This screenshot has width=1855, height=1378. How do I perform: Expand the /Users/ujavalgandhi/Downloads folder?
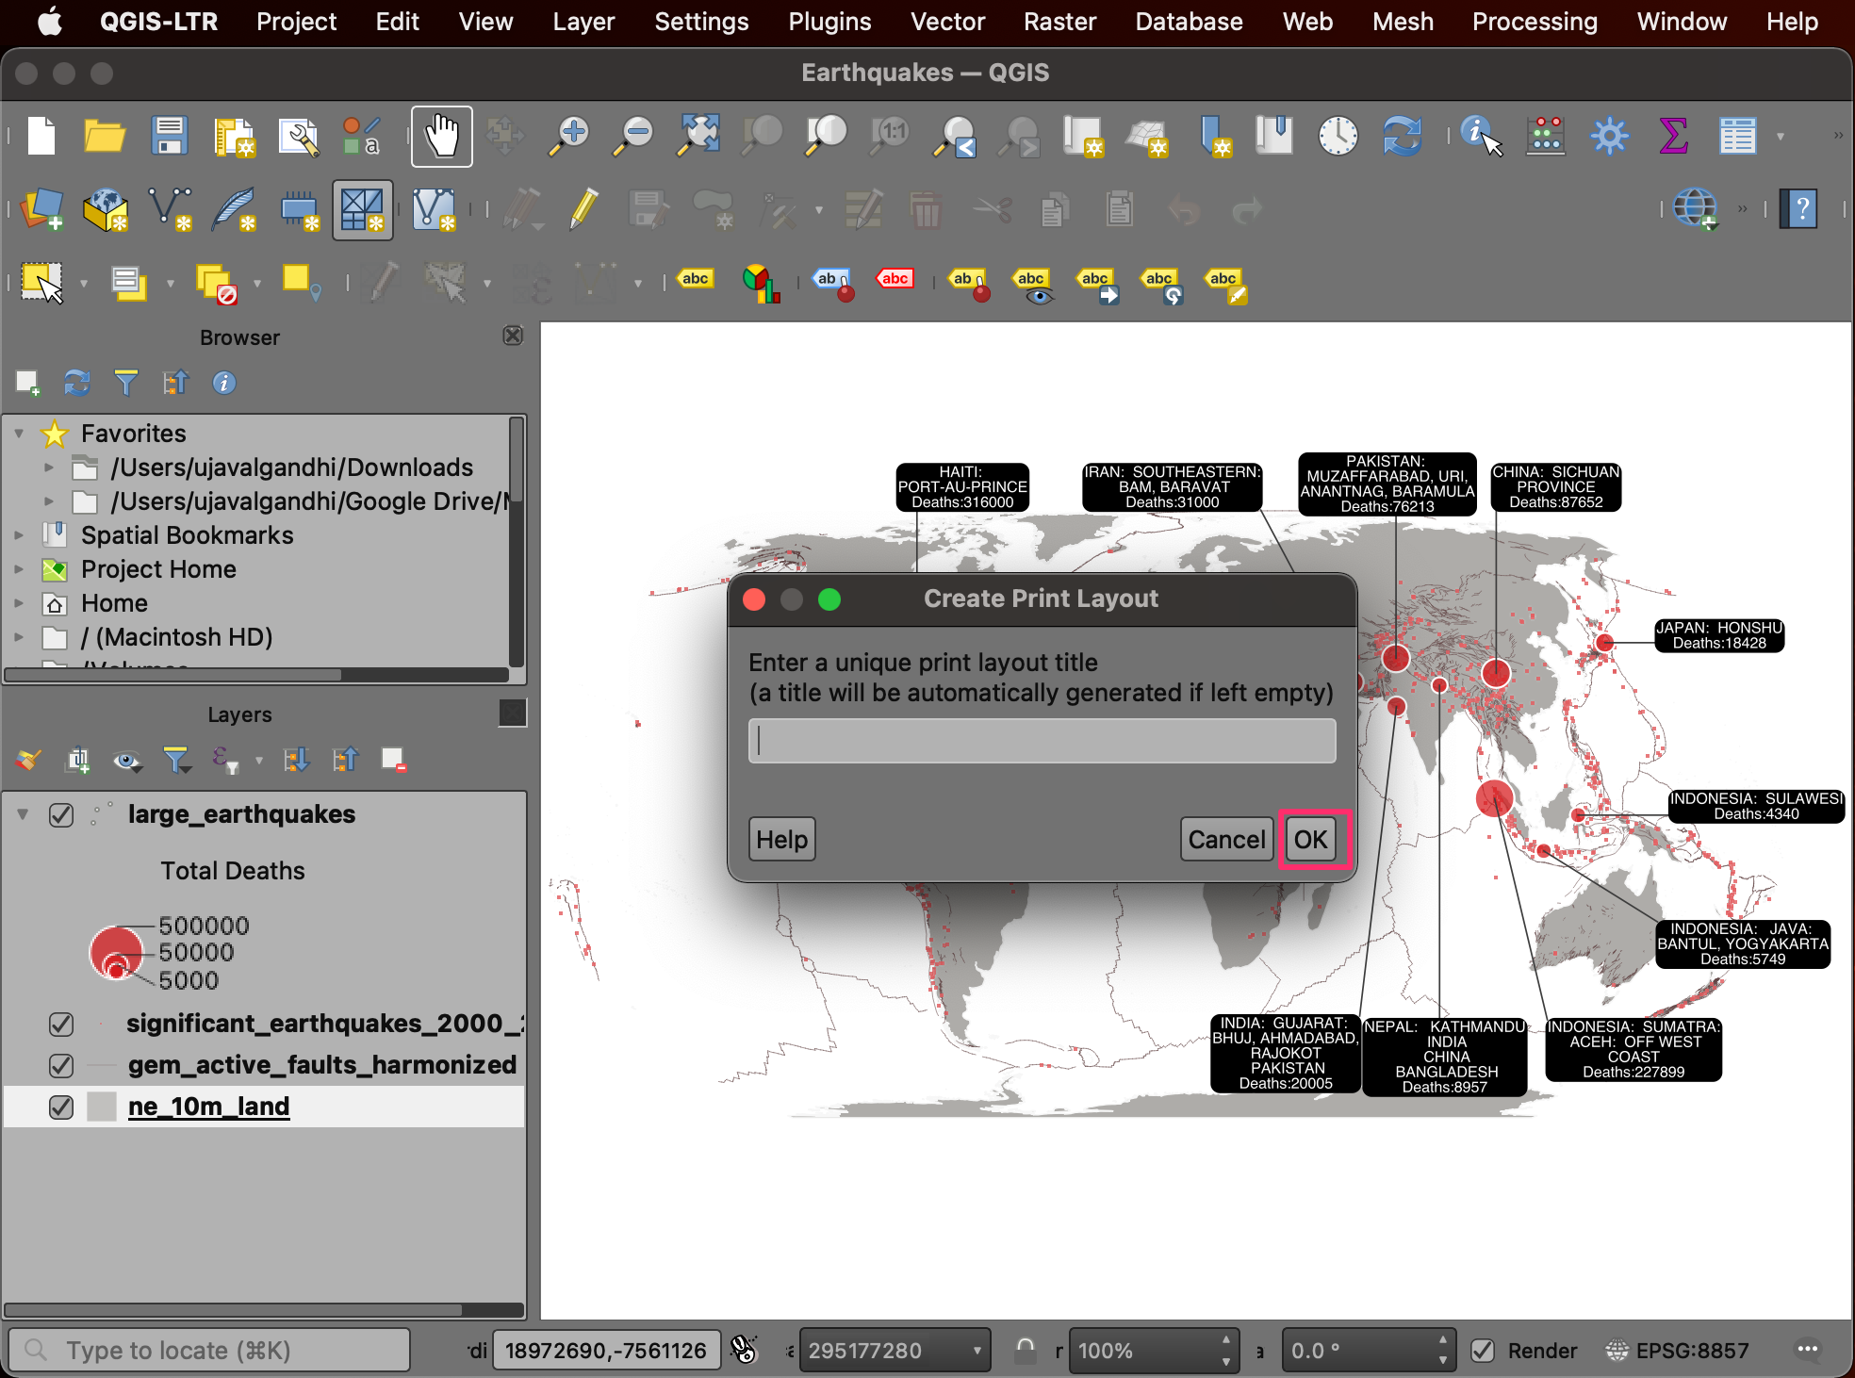[x=49, y=468]
